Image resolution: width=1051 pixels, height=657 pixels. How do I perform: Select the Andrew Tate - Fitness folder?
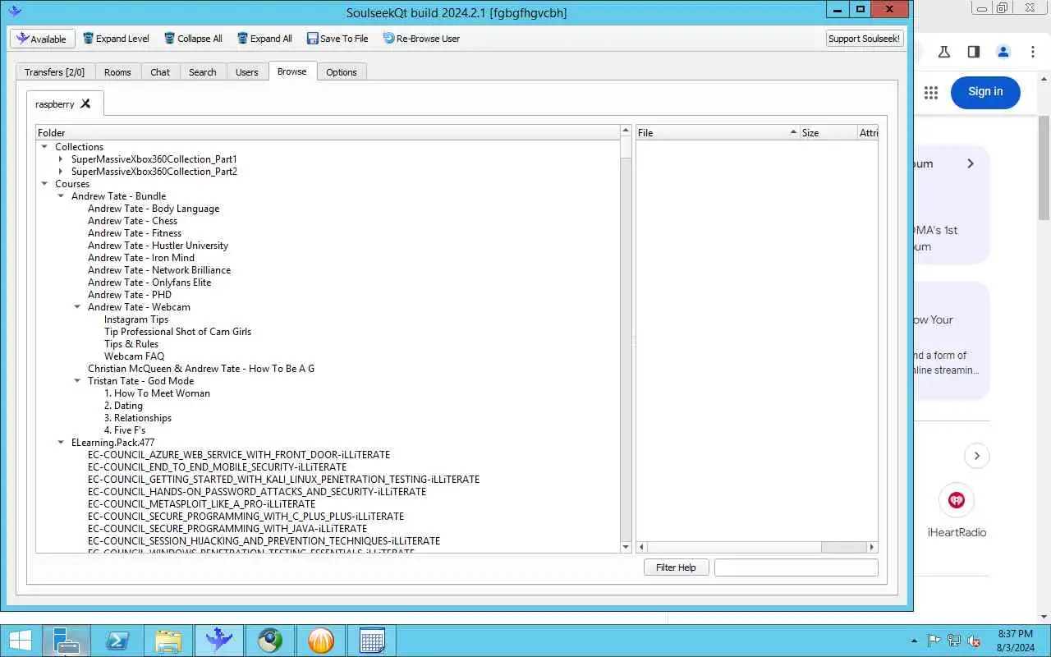[135, 233]
